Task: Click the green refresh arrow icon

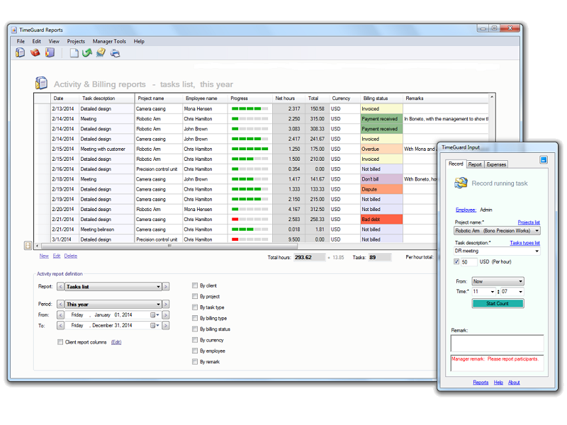Action: (87, 52)
